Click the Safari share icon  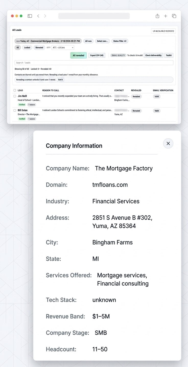[157, 16]
